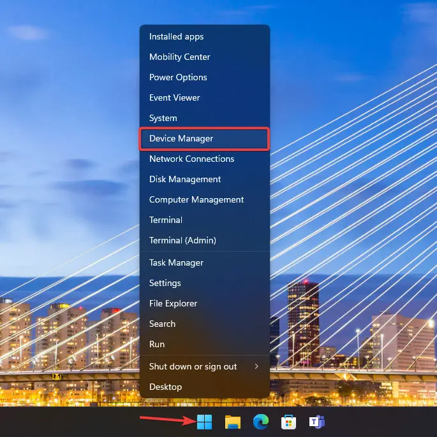
Task: Select the System menu entry
Action: pyautogui.click(x=163, y=118)
